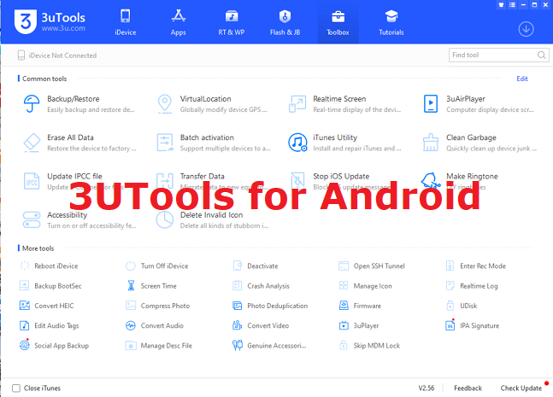The height and width of the screenshot is (397, 553).
Task: Open the Open SSH Tunnel icon
Action: click(344, 266)
